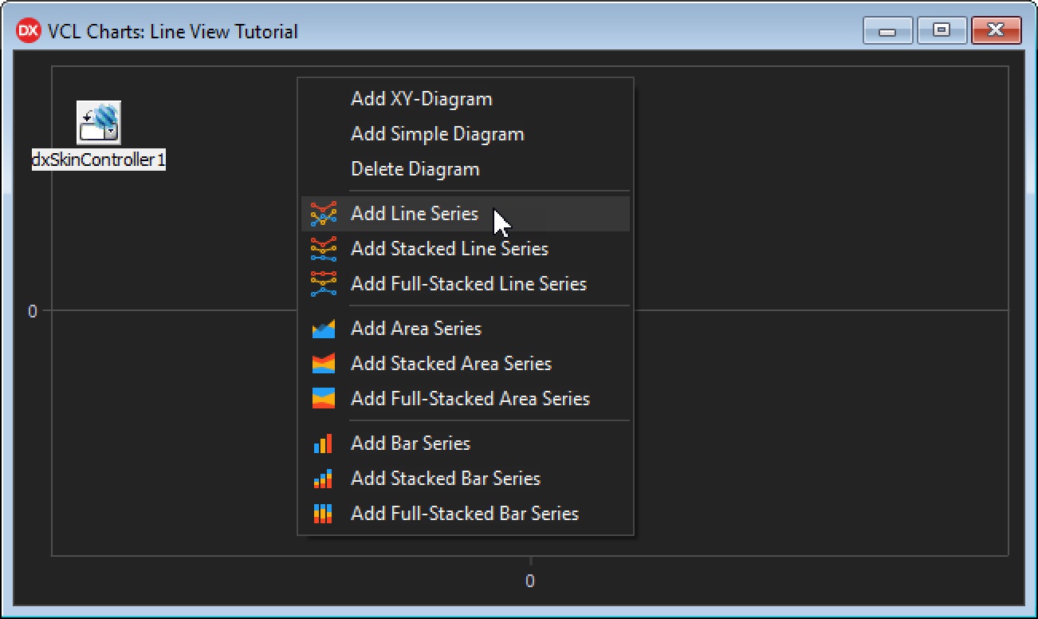Click the Area Series icon
Viewport: 1038px width, 619px height.
tap(323, 329)
